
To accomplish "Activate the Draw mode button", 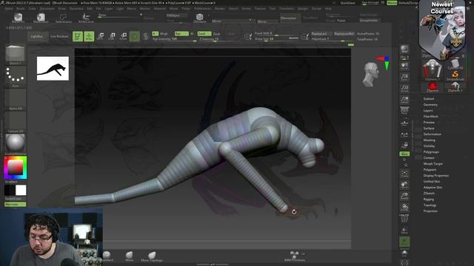I will pyautogui.click(x=89, y=36).
